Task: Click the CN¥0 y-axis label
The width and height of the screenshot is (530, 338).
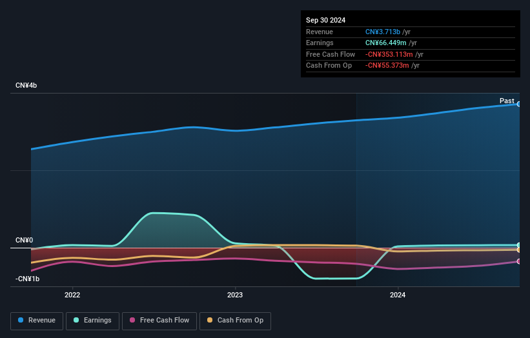Action: click(x=25, y=240)
